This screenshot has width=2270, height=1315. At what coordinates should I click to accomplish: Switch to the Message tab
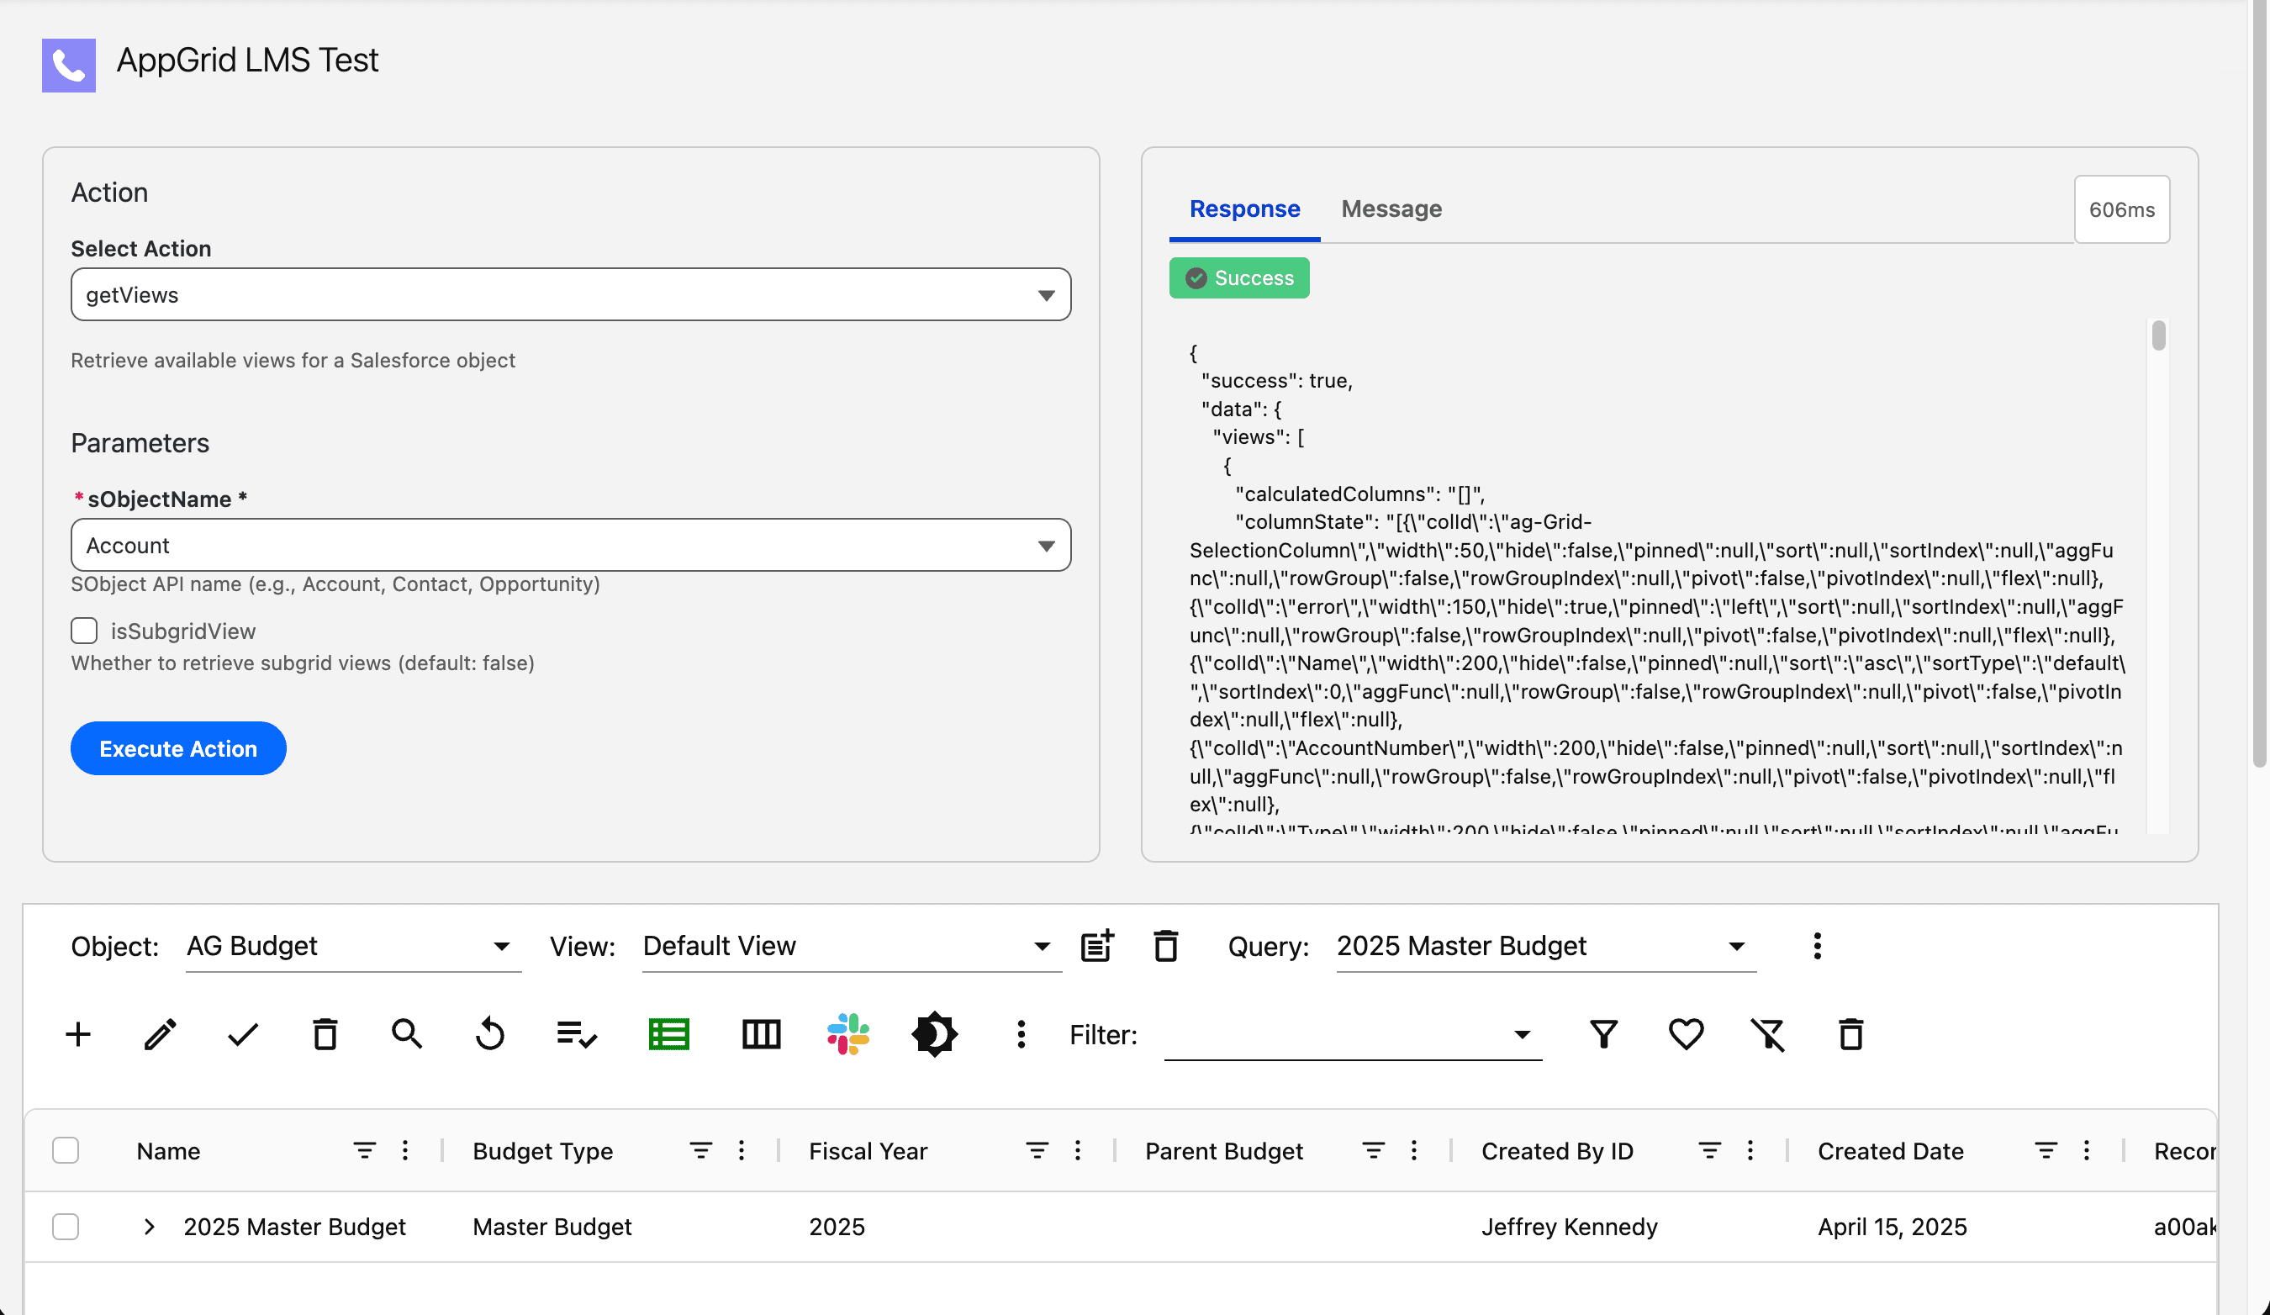(1391, 209)
